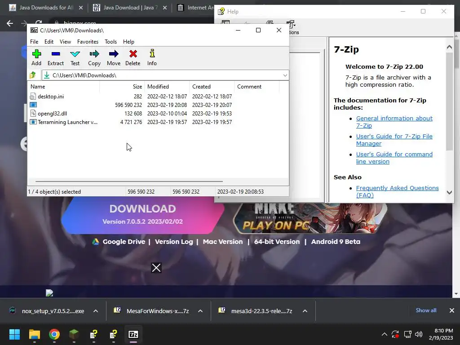460x345 pixels.
Task: Click the NIKKE Play on PC banner
Action: point(310,219)
